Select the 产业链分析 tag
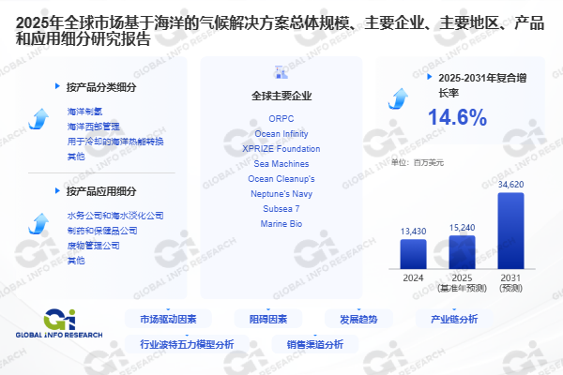The image size is (563, 375). click(x=454, y=319)
